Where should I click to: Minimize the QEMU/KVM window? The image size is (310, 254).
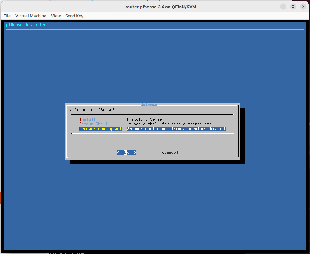point(283,7)
